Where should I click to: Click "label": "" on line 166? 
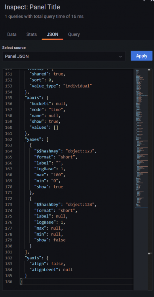[x=49, y=163]
